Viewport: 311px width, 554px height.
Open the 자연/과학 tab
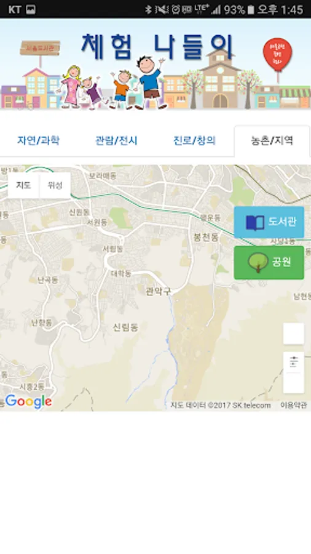(39, 140)
